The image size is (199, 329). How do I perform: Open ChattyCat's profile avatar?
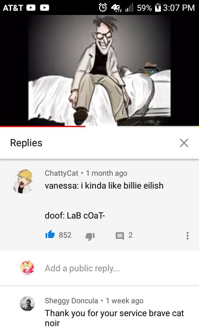pos(23,181)
